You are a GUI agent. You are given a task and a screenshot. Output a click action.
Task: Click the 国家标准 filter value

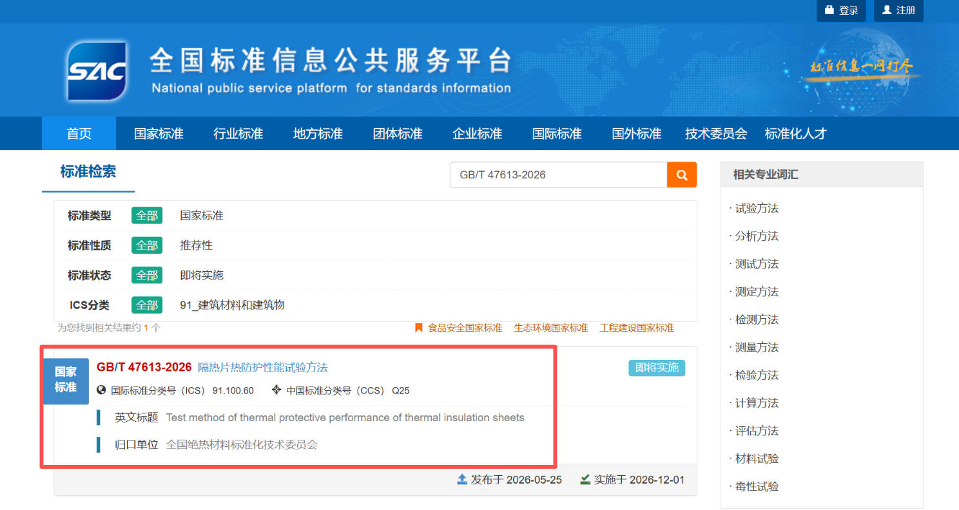pos(202,216)
